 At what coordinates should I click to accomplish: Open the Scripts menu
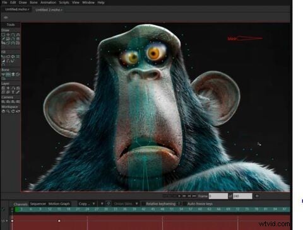[64, 3]
